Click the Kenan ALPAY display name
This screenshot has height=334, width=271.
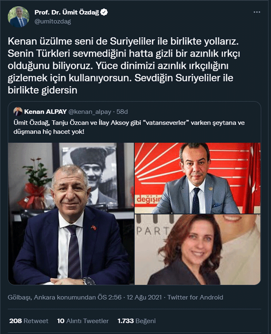click(x=45, y=112)
